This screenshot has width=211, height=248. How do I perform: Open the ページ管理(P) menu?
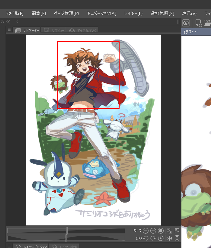click(x=66, y=14)
